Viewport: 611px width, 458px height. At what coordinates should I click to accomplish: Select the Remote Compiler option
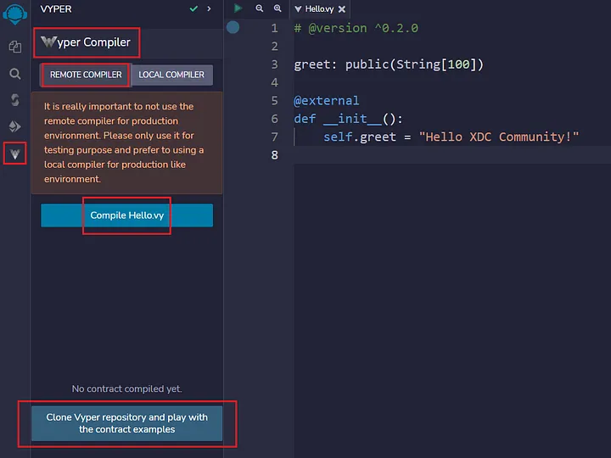click(x=86, y=75)
